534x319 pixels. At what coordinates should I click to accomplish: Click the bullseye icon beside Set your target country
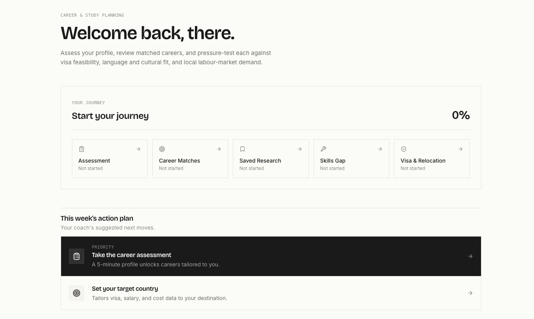tap(77, 293)
